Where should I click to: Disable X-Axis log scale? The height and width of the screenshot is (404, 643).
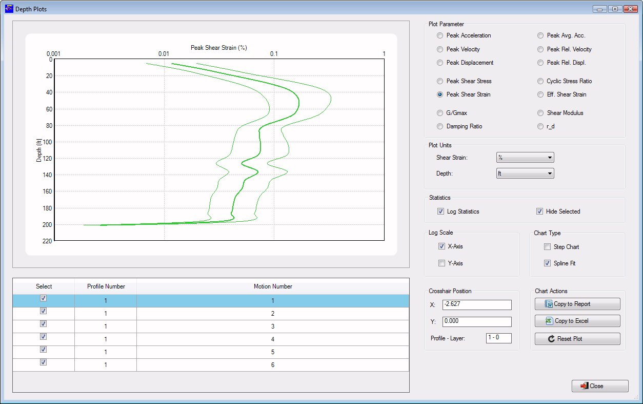(441, 246)
